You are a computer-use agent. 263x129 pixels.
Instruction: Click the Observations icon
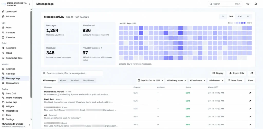coord(3,83)
